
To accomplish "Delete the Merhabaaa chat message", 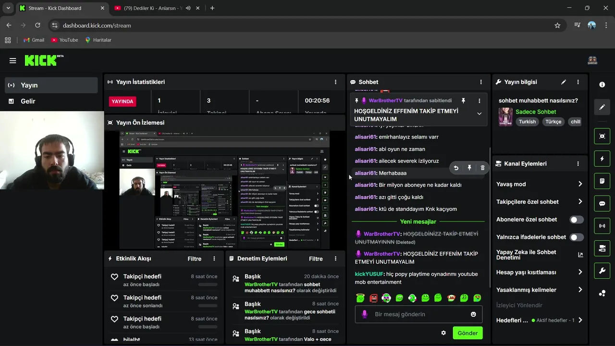I will (482, 168).
